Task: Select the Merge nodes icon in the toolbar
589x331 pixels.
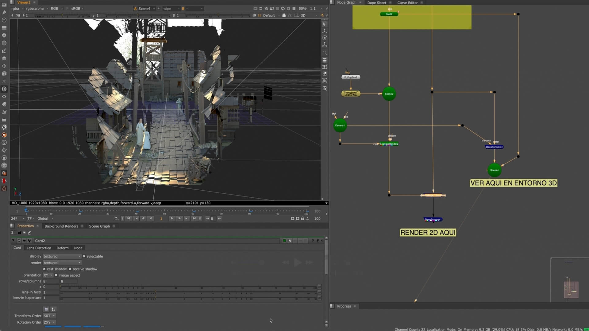Action: pyautogui.click(x=4, y=58)
